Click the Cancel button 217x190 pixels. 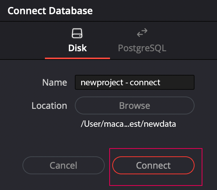point(64,165)
